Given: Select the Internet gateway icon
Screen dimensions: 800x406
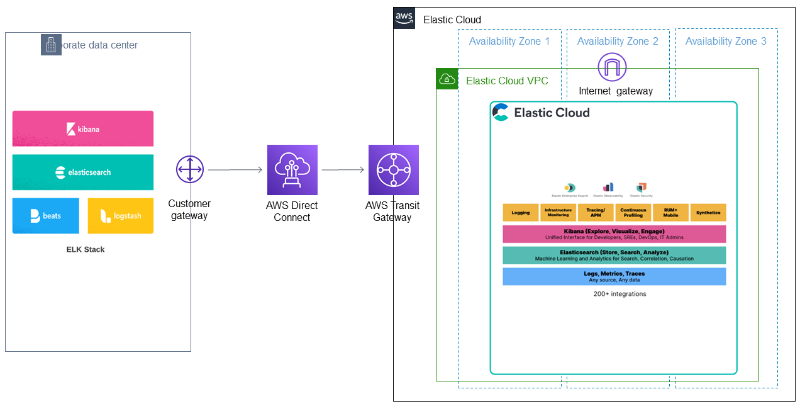Looking at the screenshot, I should [613, 67].
